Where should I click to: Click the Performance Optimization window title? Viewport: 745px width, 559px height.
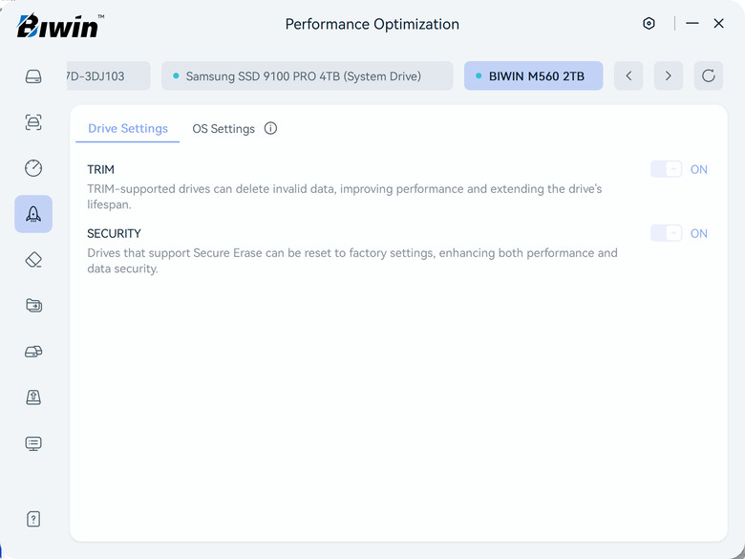[x=372, y=24]
